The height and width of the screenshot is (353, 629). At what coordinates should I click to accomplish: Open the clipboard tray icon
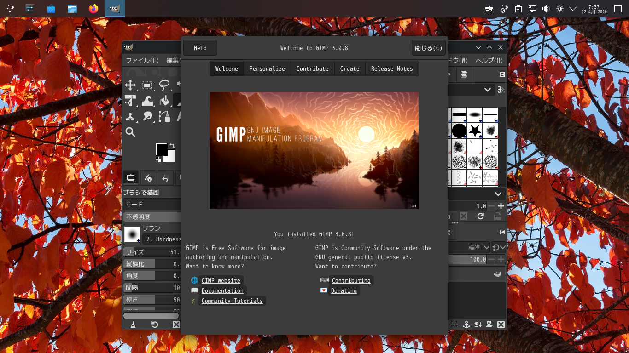pos(518,9)
